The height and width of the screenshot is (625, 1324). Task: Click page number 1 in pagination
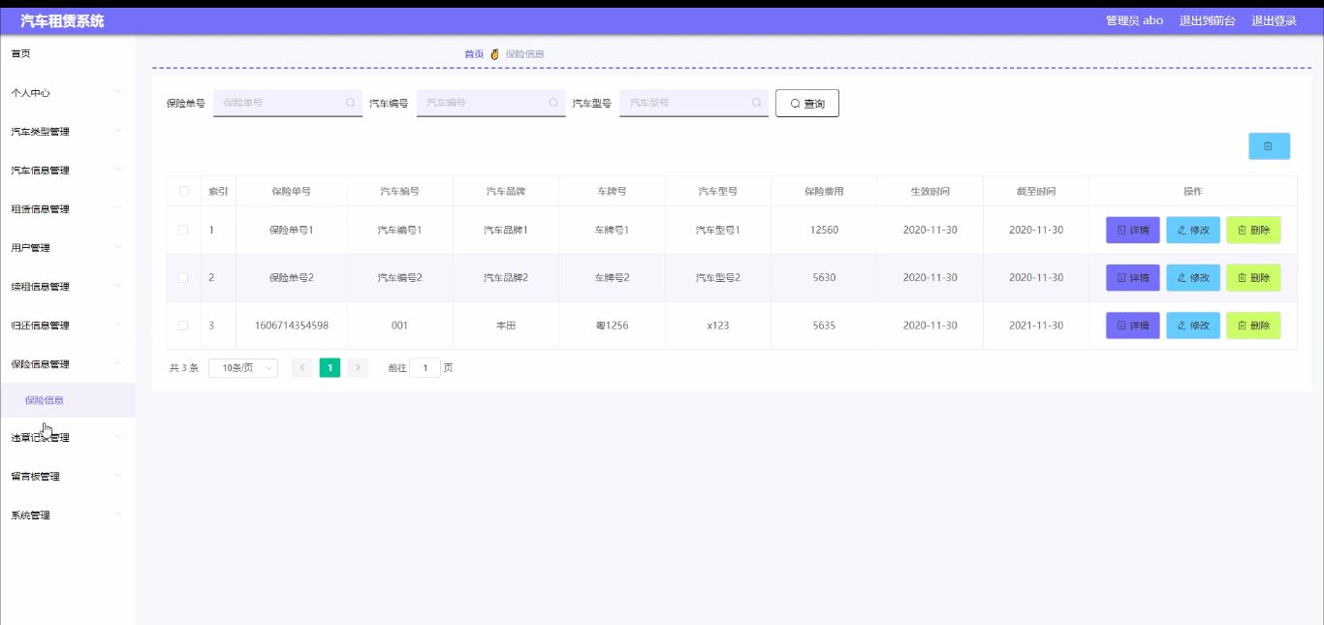point(330,368)
